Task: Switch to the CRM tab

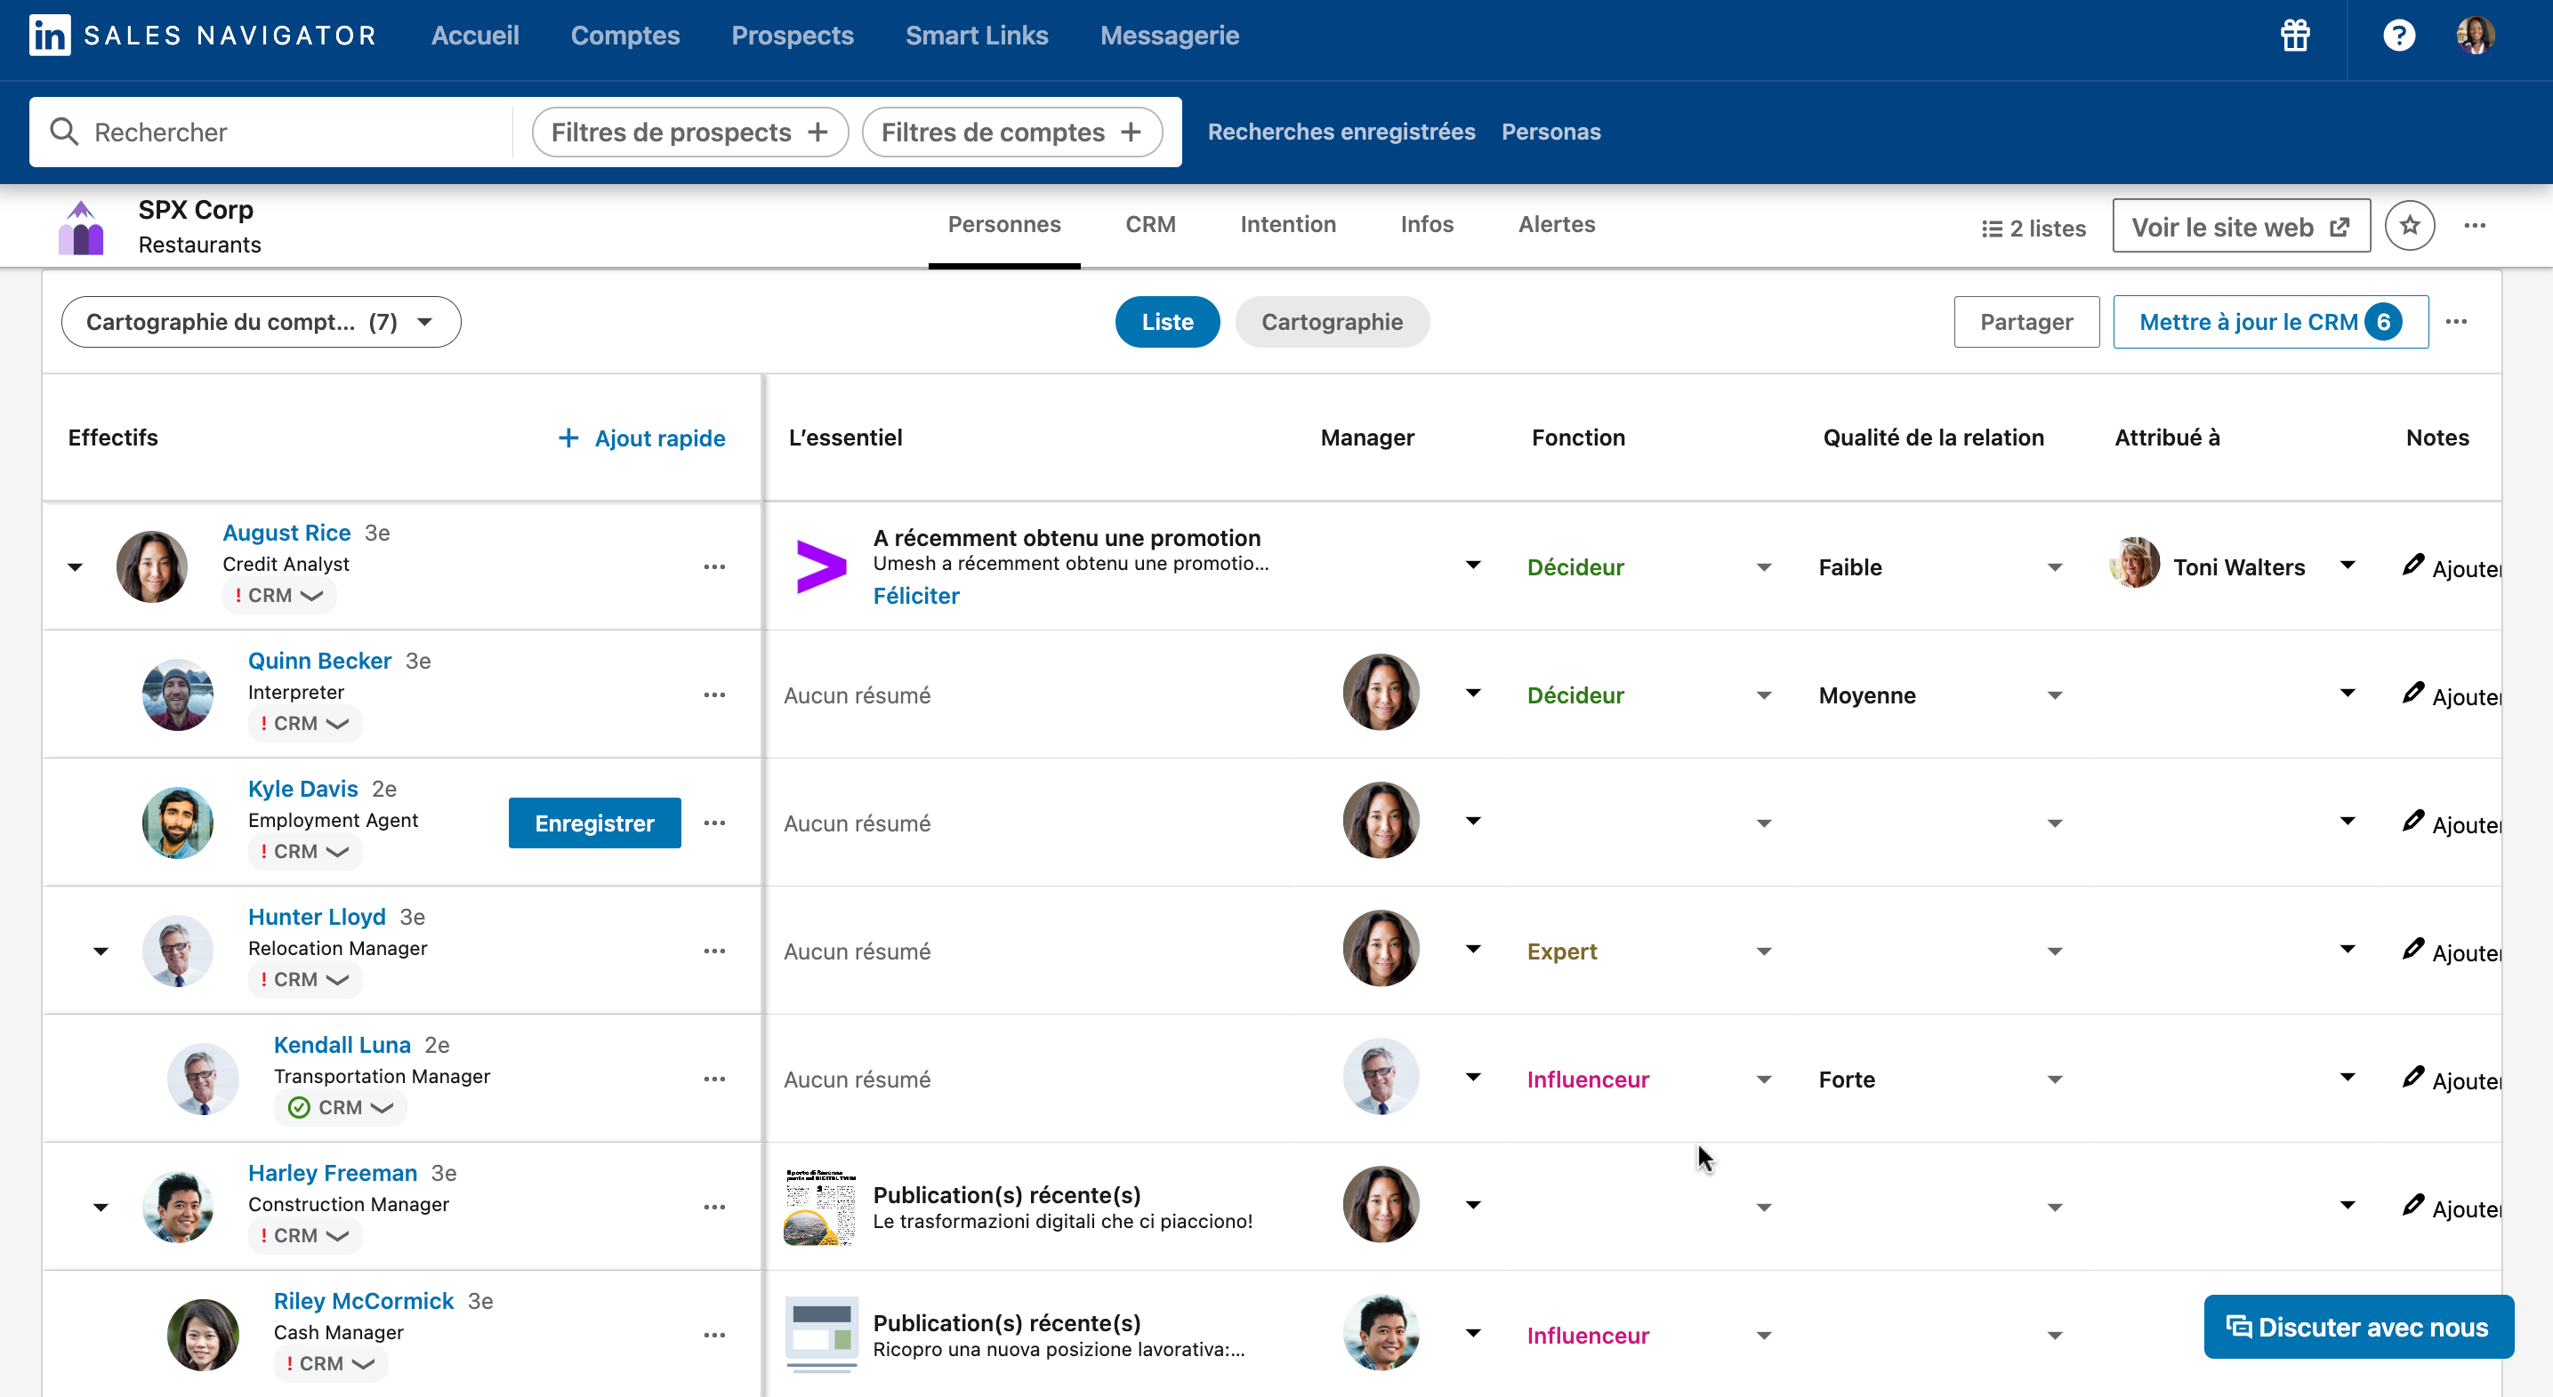Action: pyautogui.click(x=1149, y=225)
